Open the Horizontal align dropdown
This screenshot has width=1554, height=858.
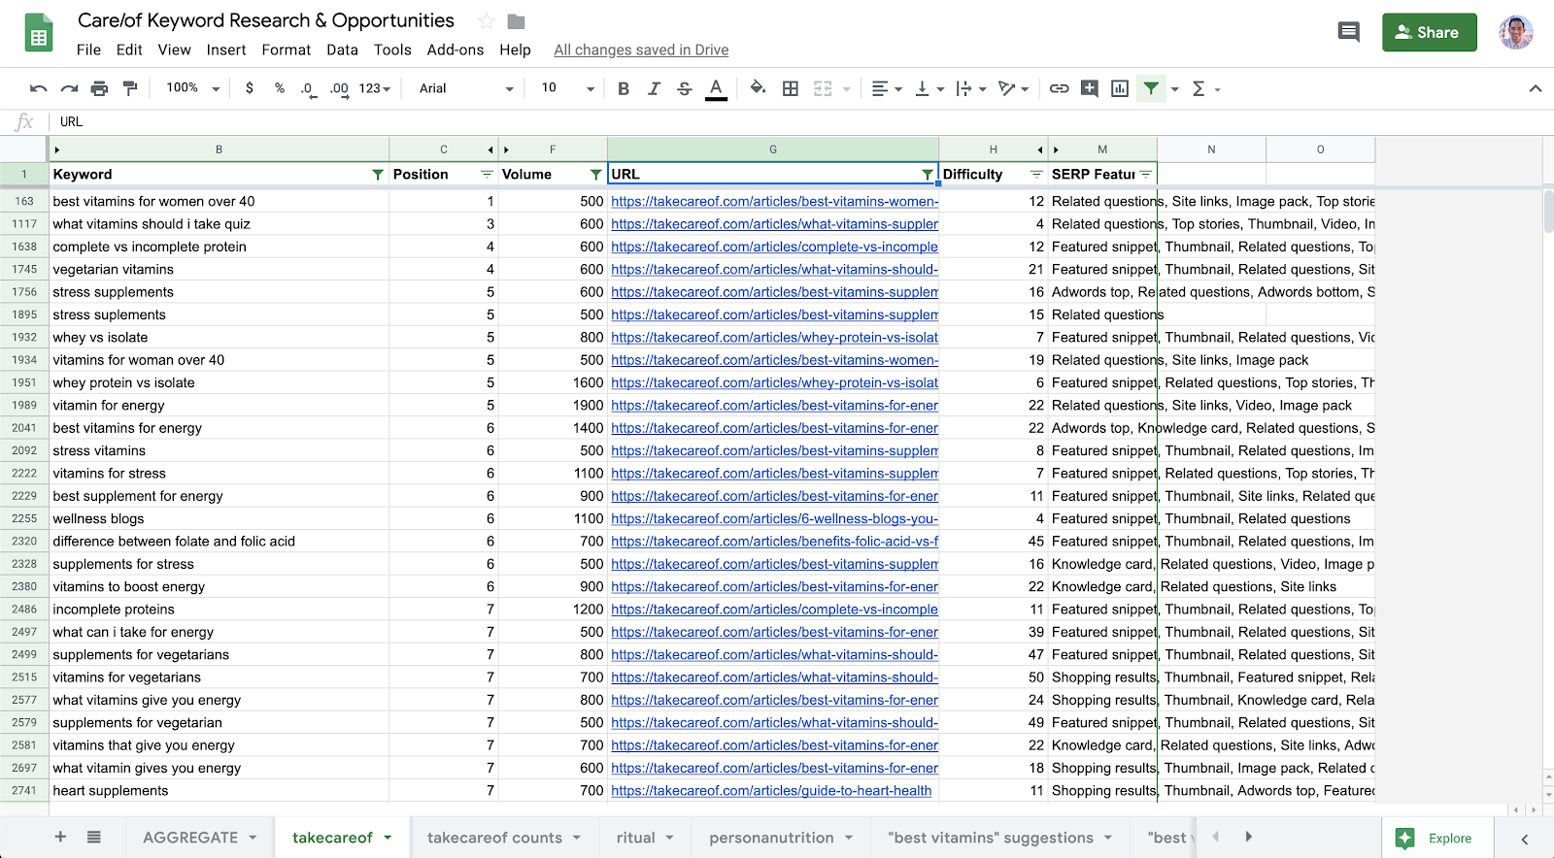point(887,88)
